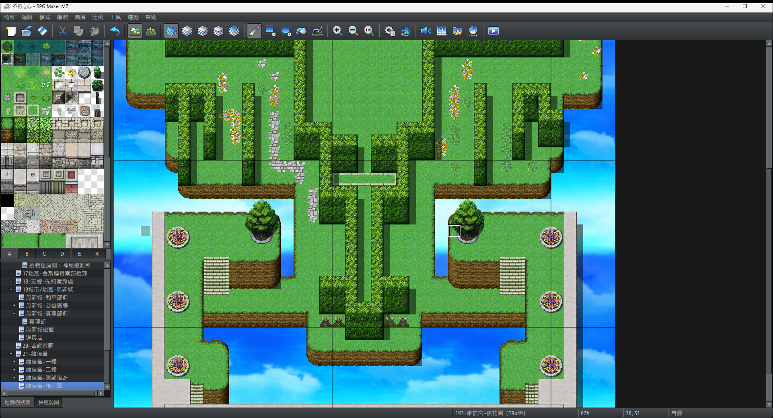773x418 pixels.
Task: Select the Shadow Pen tool
Action: pyautogui.click(x=317, y=31)
